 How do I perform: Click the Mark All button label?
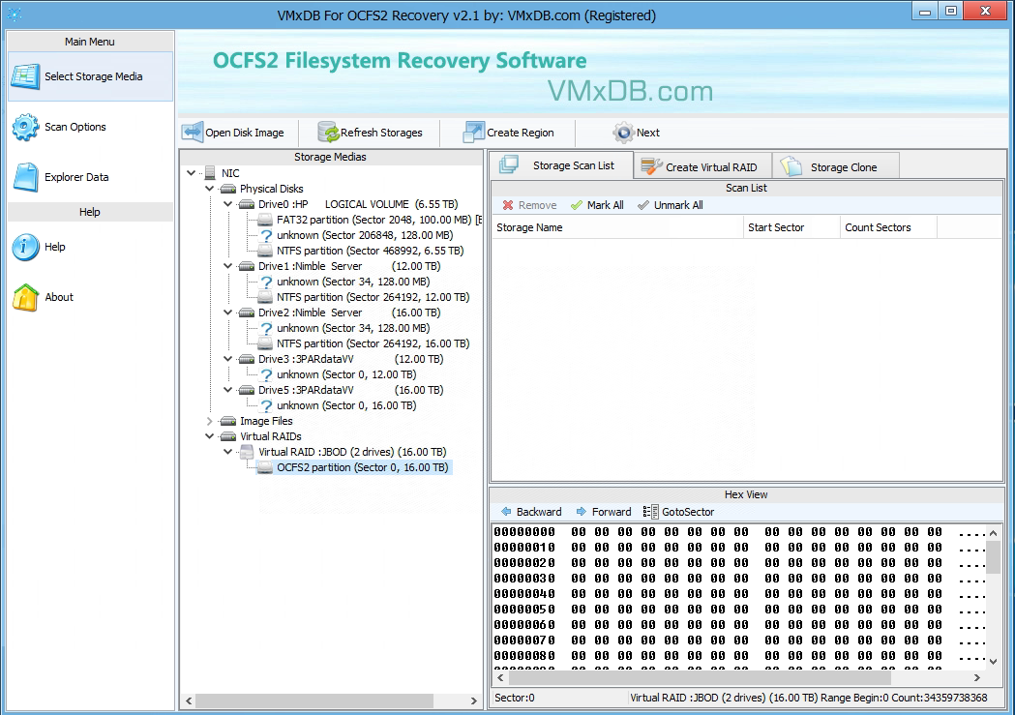[606, 205]
